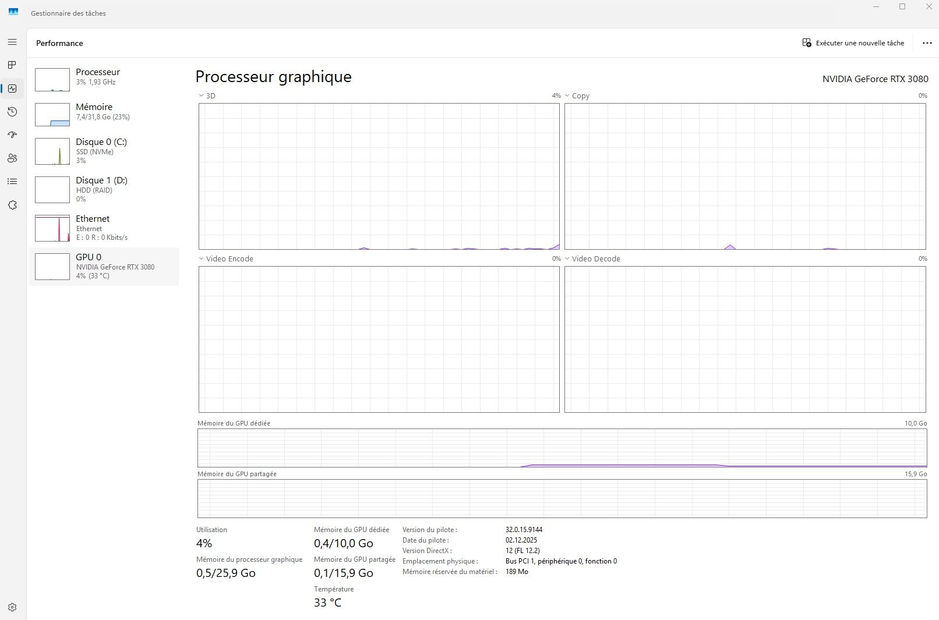Viewport: 939px width, 620px height.
Task: Maximize the Task Manager window
Action: pos(902,6)
